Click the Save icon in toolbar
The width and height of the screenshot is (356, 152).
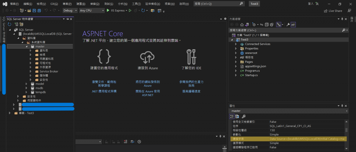[34, 10]
